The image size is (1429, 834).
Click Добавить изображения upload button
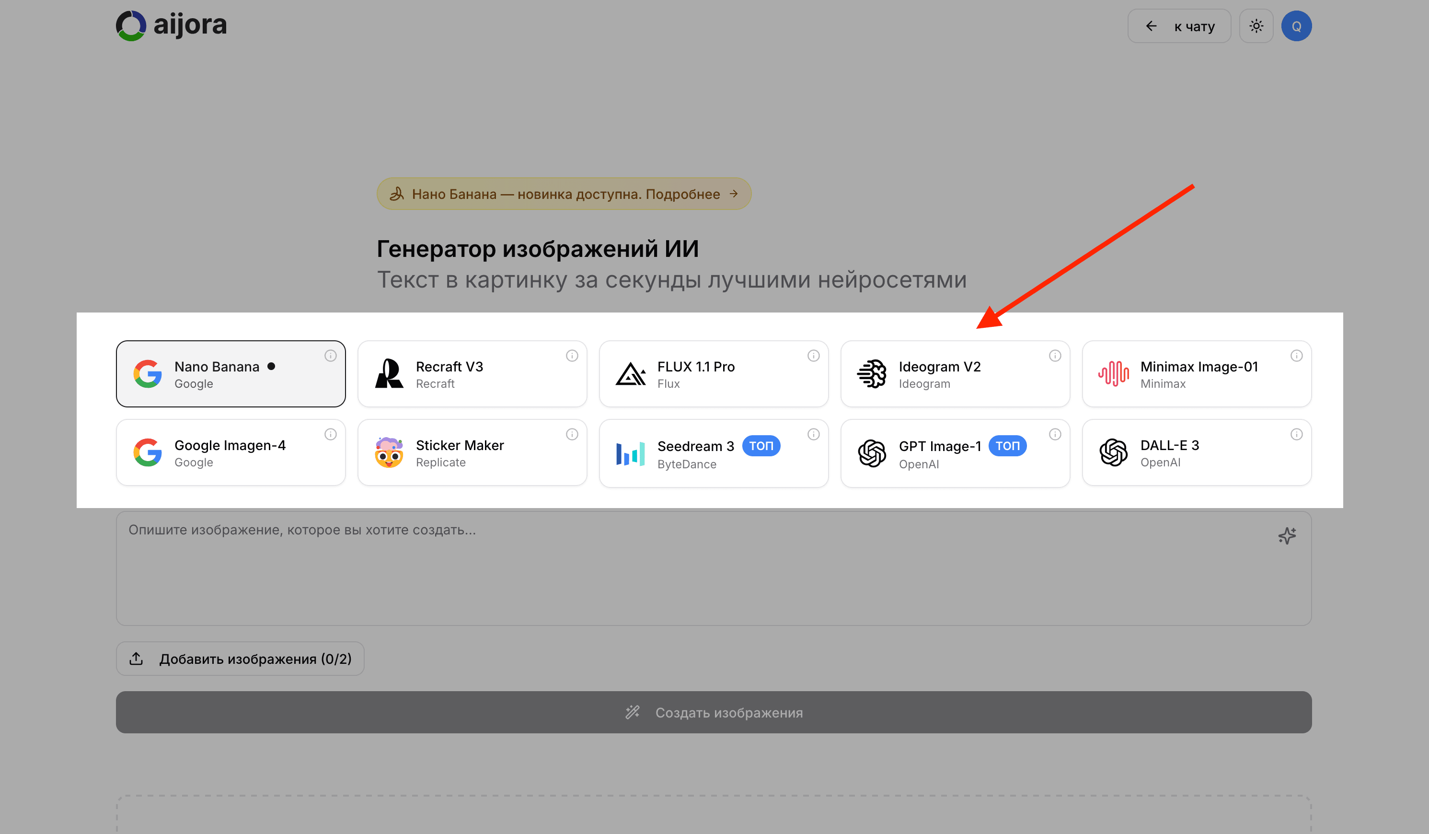[240, 659]
